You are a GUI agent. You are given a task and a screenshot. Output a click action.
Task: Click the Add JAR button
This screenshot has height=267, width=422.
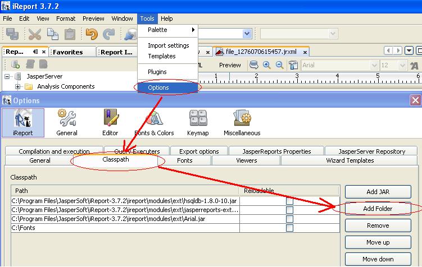pyautogui.click(x=378, y=192)
